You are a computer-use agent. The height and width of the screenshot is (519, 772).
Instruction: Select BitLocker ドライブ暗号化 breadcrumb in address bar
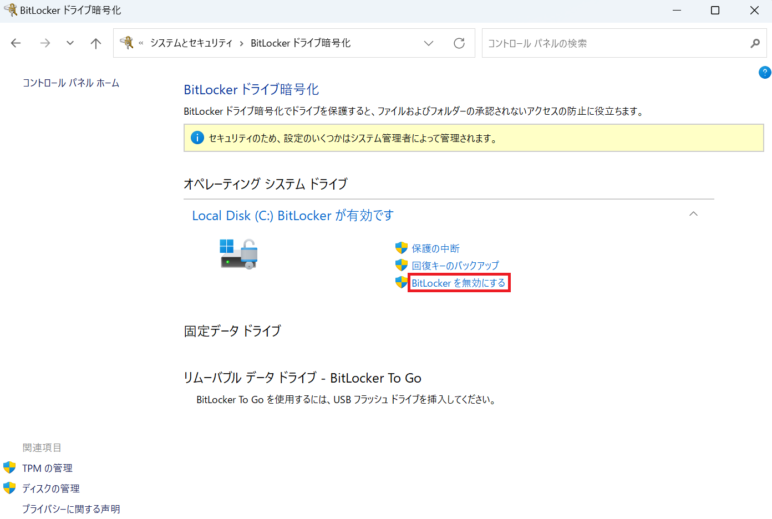[x=301, y=43]
